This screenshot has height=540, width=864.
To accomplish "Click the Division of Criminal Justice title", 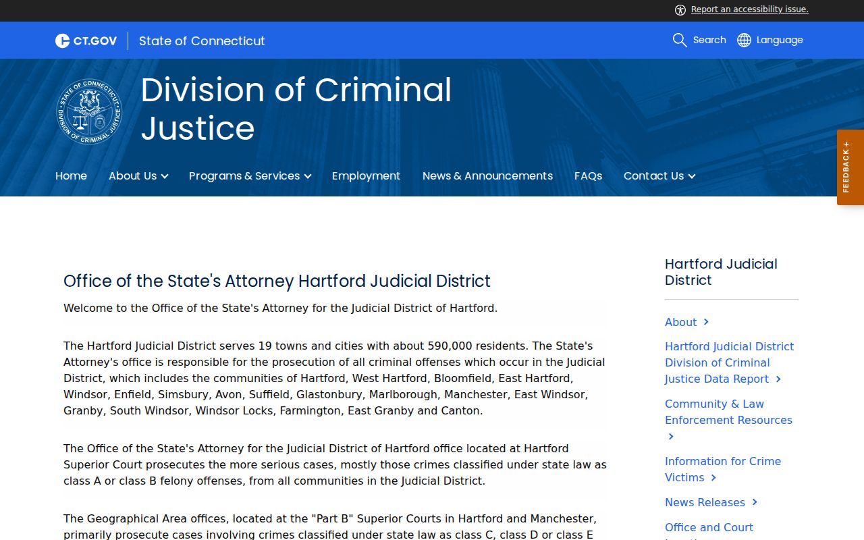I will point(296,109).
